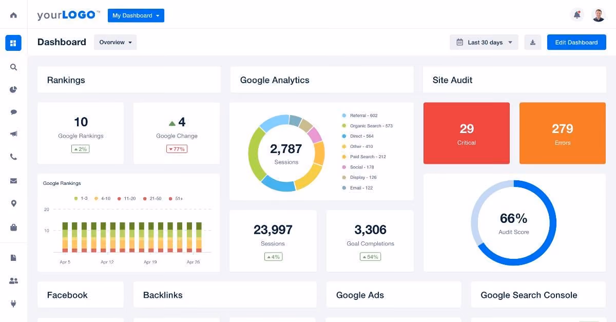This screenshot has height=322, width=616.
Task: Click the Edit Dashboard button
Action: tap(576, 42)
